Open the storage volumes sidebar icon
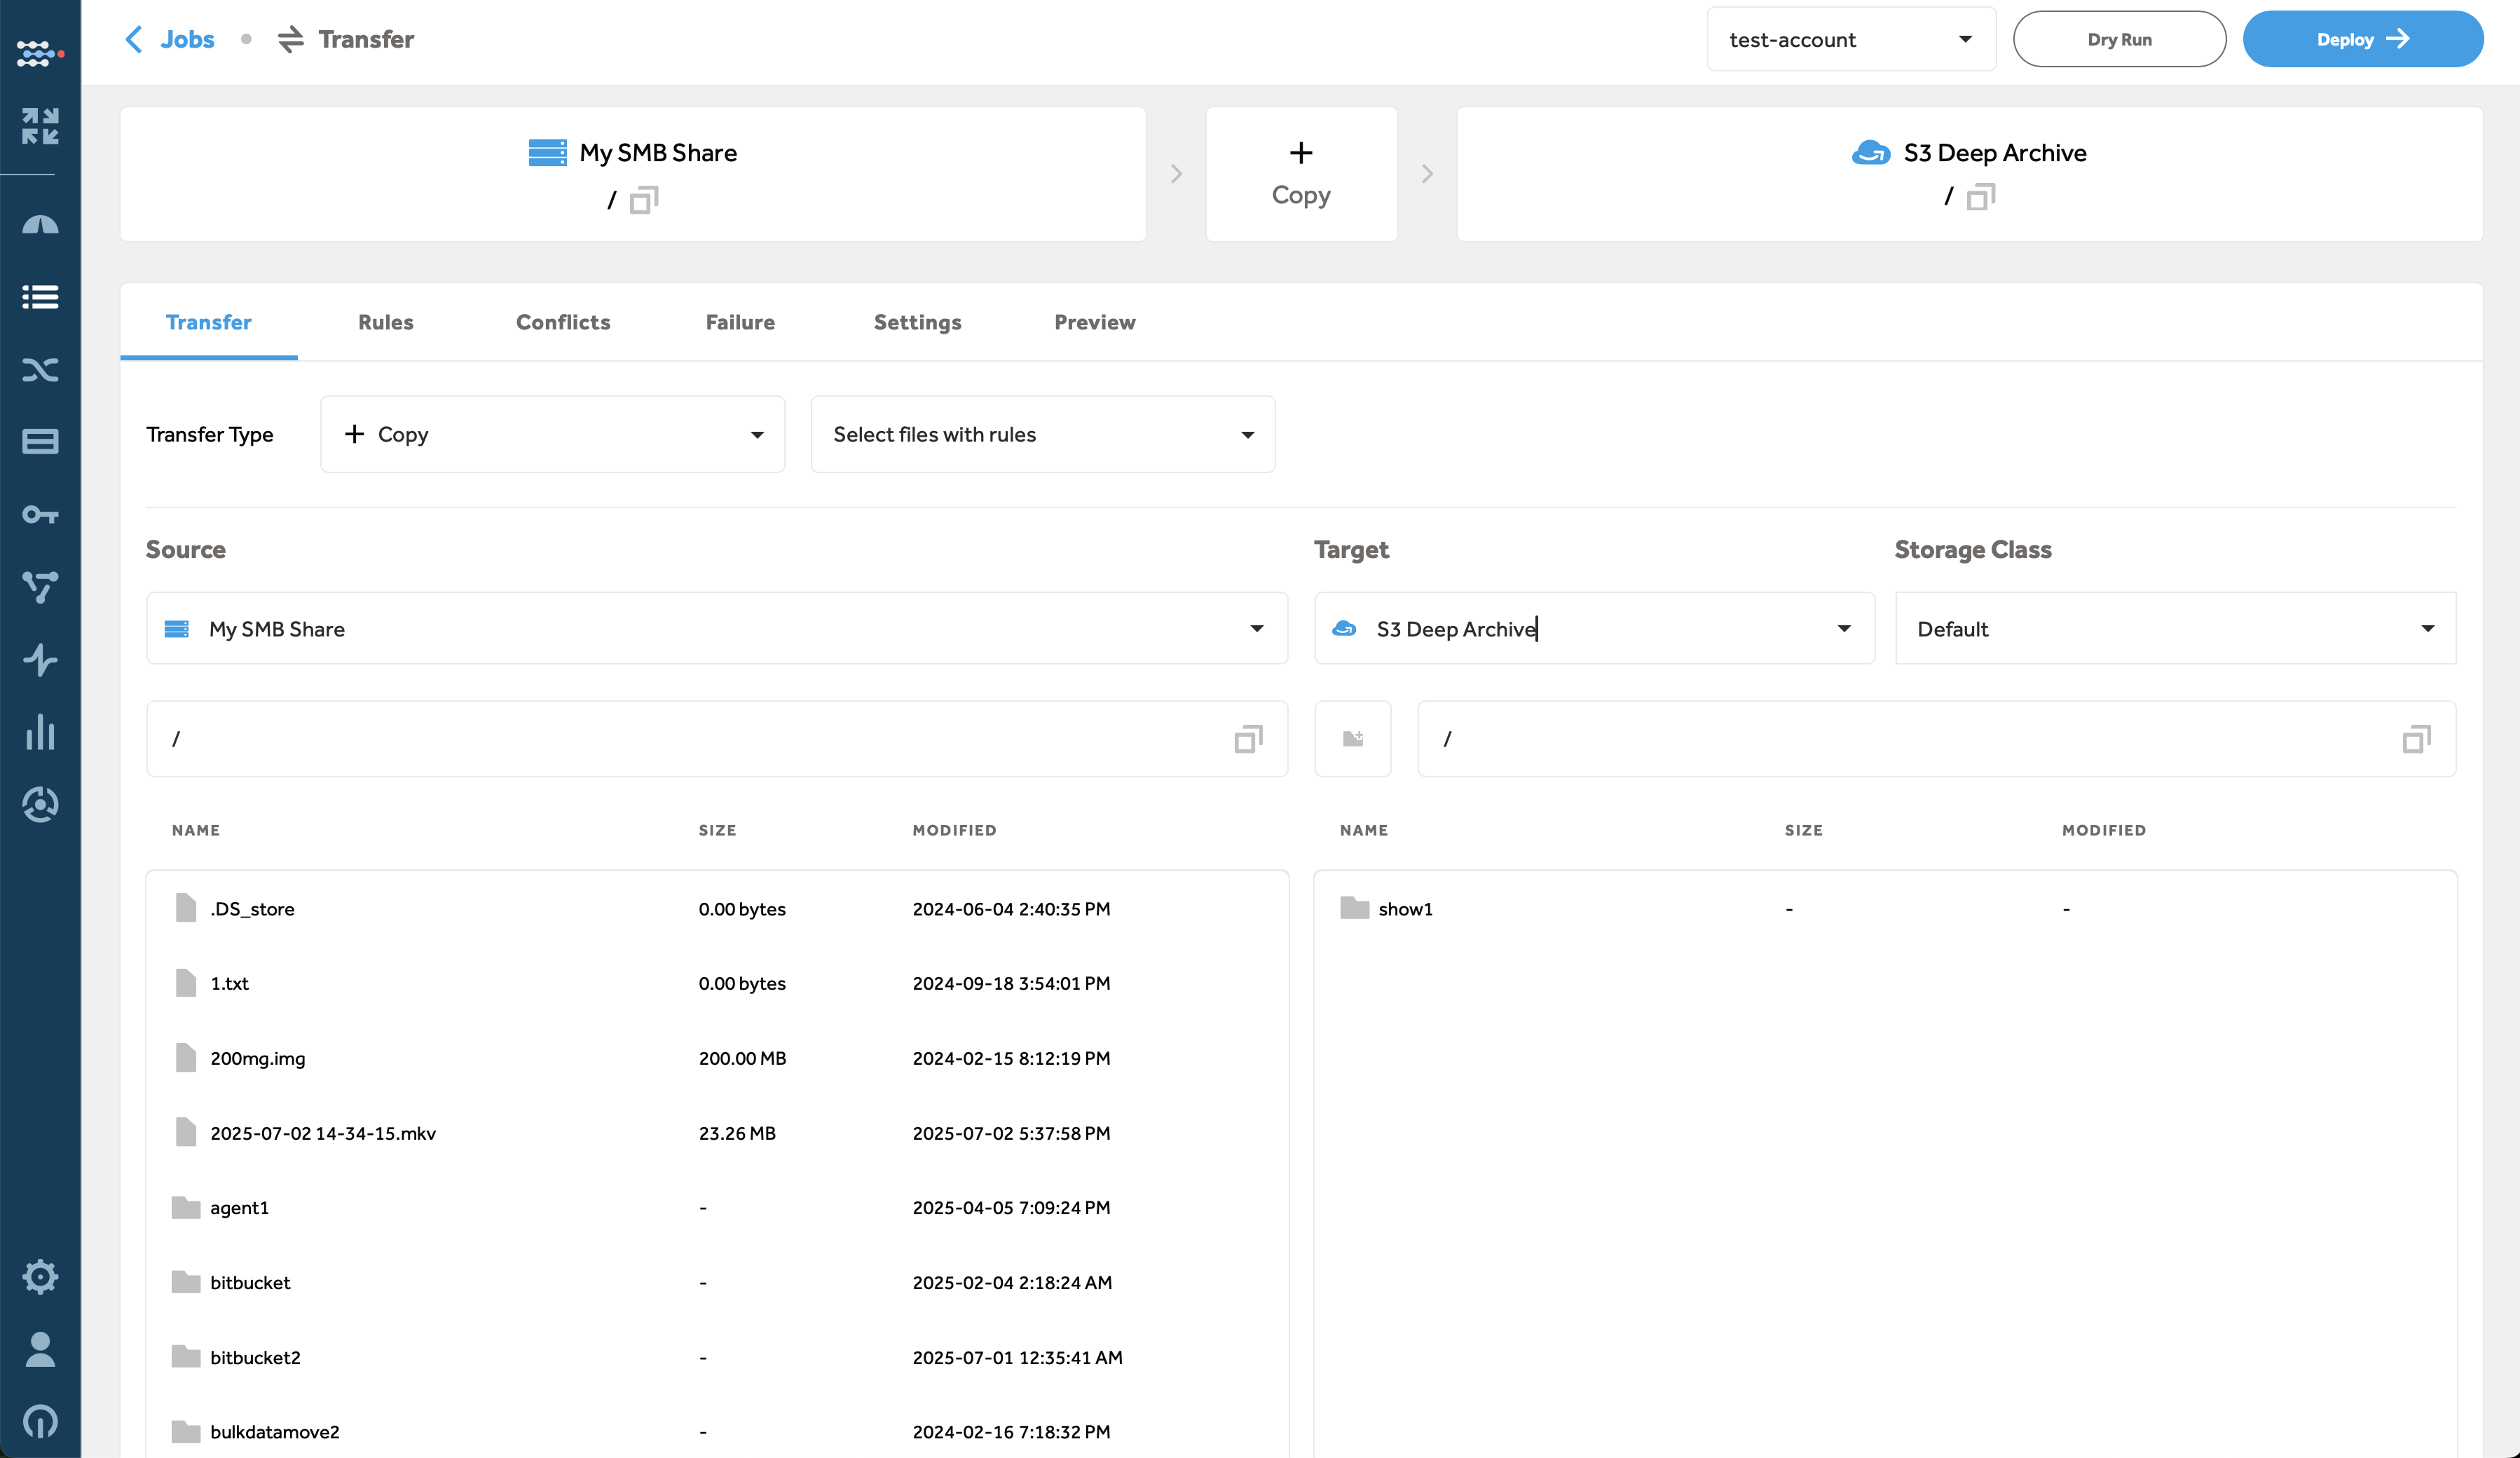This screenshot has width=2520, height=1458. pos(40,442)
